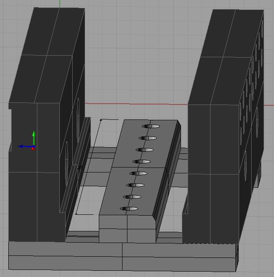
Task: Pick the farthest hole in the center plate
Action: pos(151,126)
